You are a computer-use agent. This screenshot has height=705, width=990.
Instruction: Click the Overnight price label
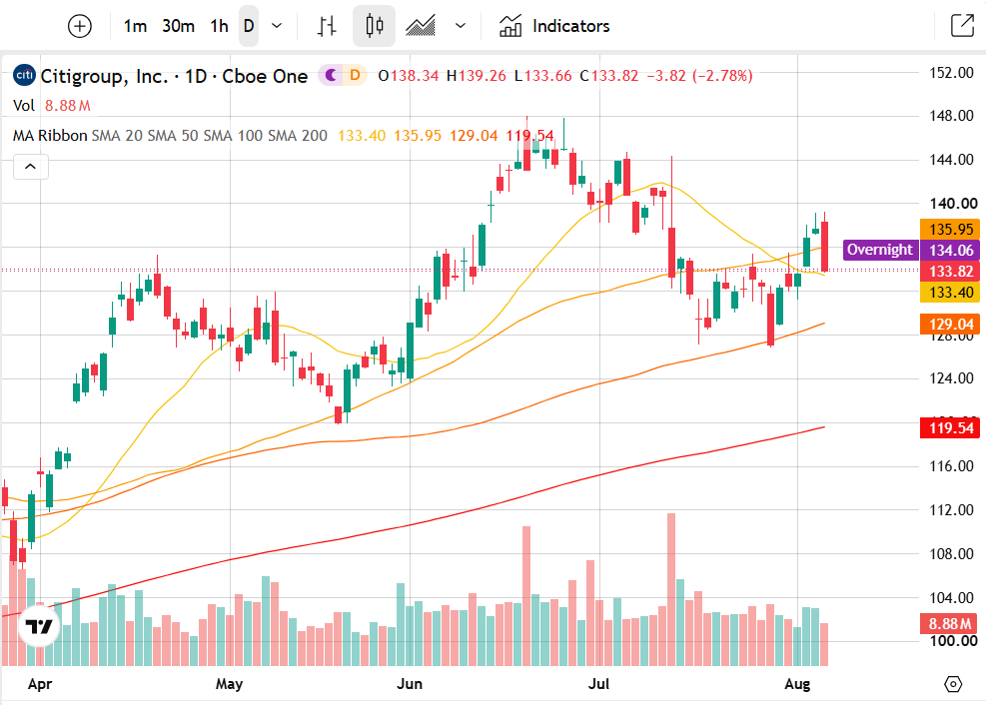coord(879,250)
